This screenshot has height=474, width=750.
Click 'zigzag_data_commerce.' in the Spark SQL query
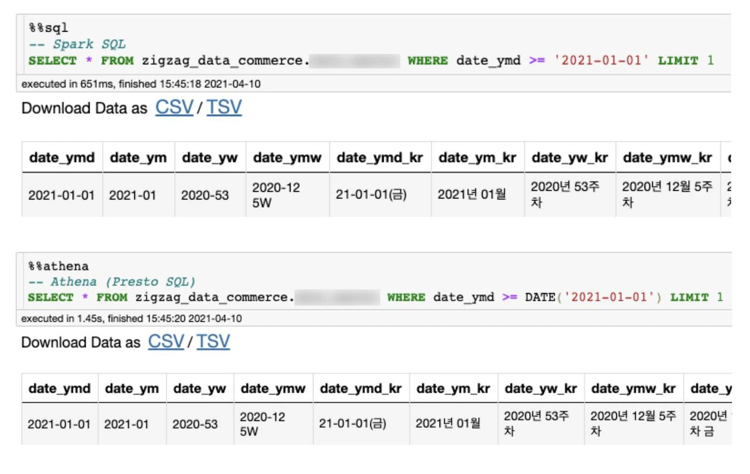[227, 61]
